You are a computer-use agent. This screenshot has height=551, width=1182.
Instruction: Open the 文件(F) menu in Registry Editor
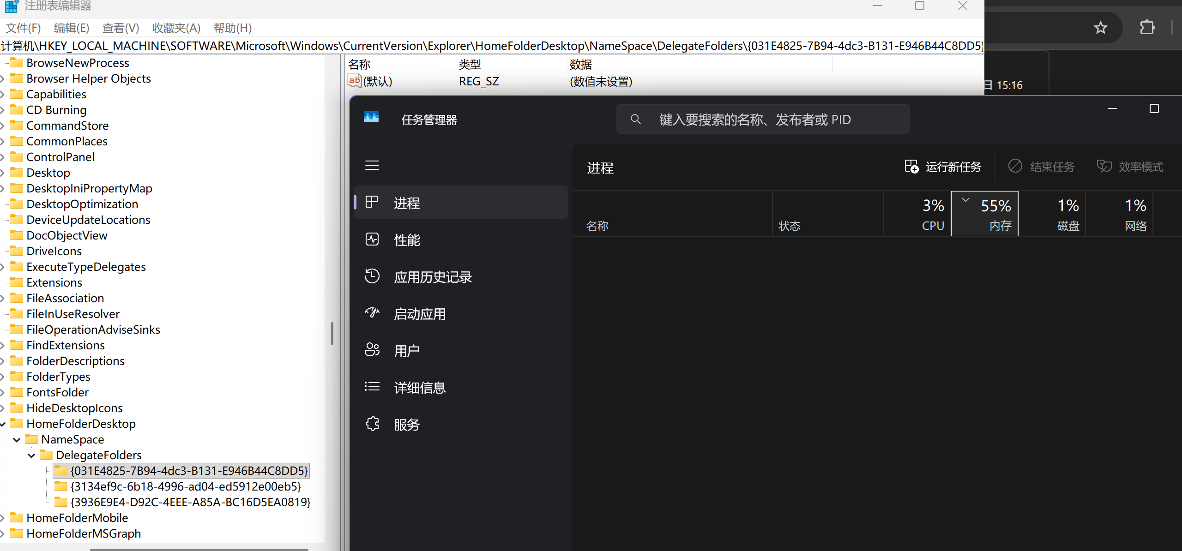coord(22,28)
